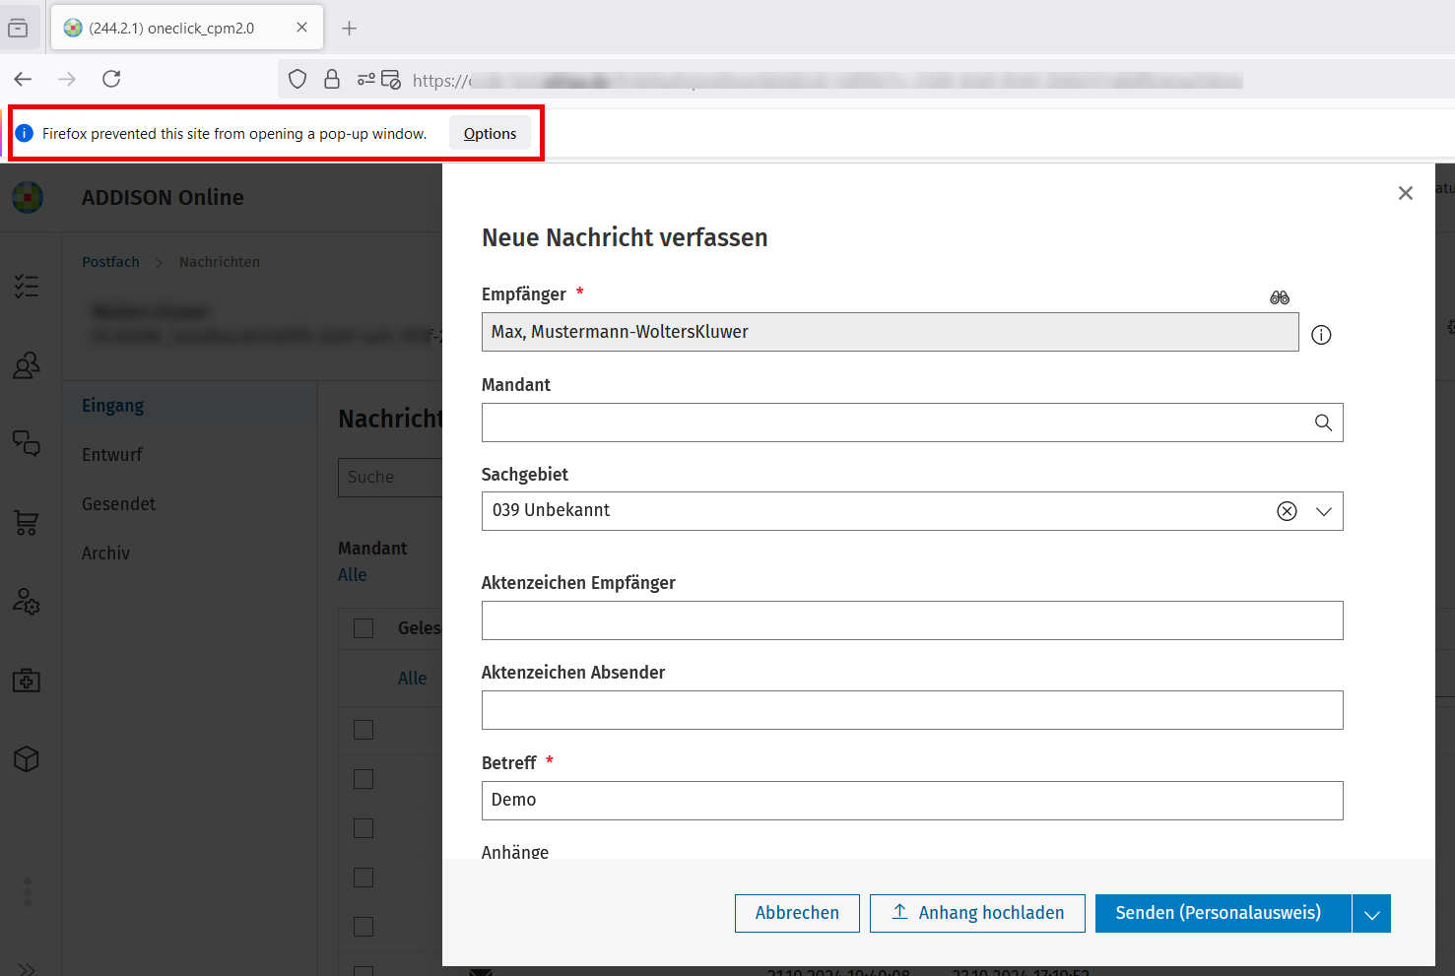Click the three-dot more icon in sidebar

28,892
